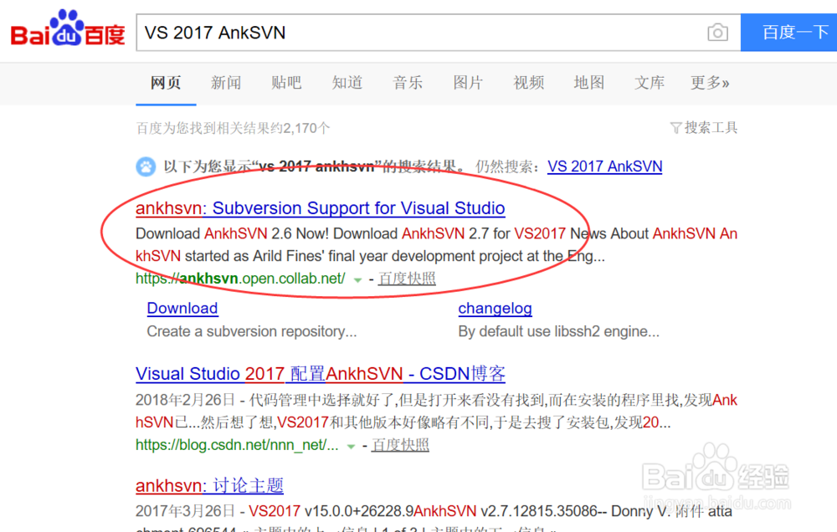Go to the 知道 tab
837x532 pixels.
(x=347, y=83)
